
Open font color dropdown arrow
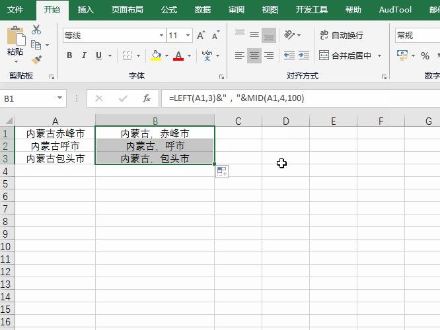189,55
